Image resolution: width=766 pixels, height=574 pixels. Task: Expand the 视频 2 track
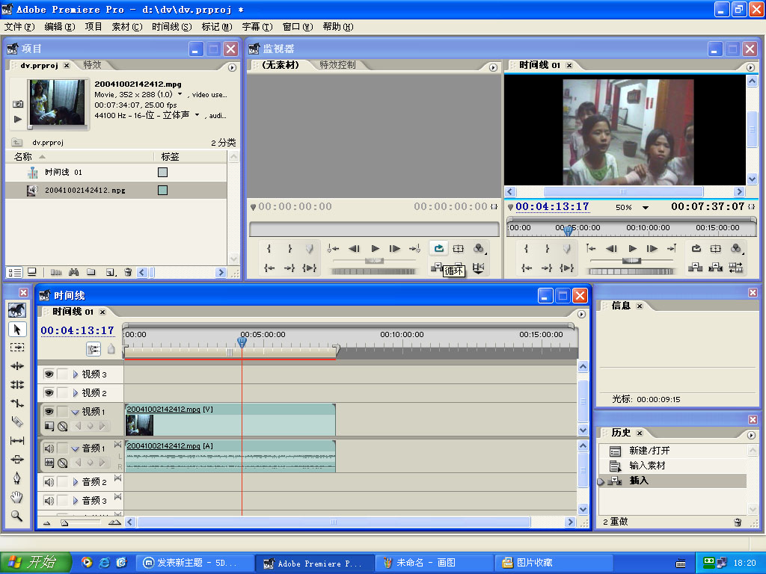click(x=76, y=393)
